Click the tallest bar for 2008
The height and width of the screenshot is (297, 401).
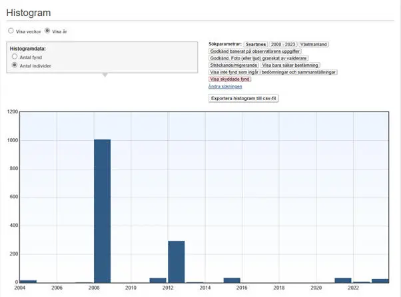click(102, 211)
